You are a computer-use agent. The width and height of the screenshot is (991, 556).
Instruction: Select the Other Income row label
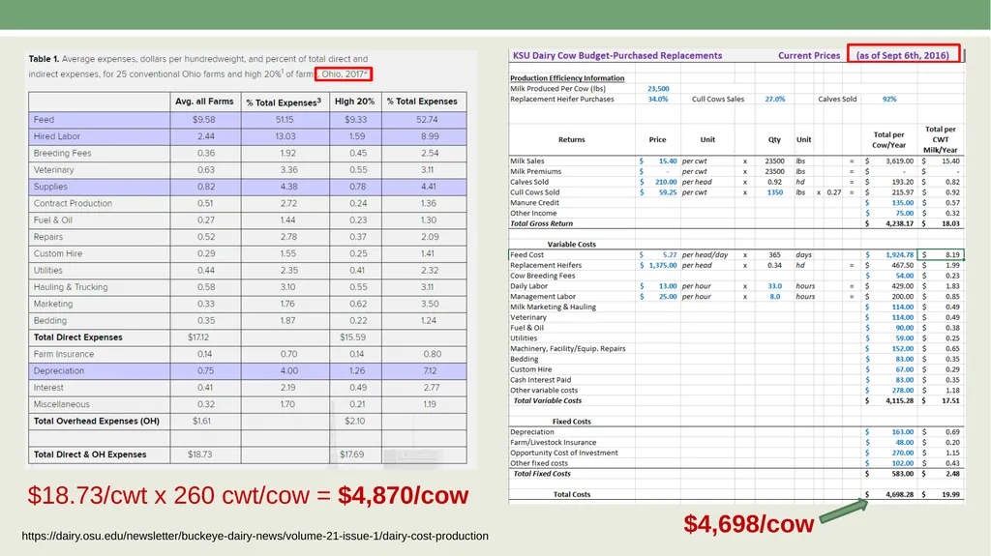click(x=533, y=213)
